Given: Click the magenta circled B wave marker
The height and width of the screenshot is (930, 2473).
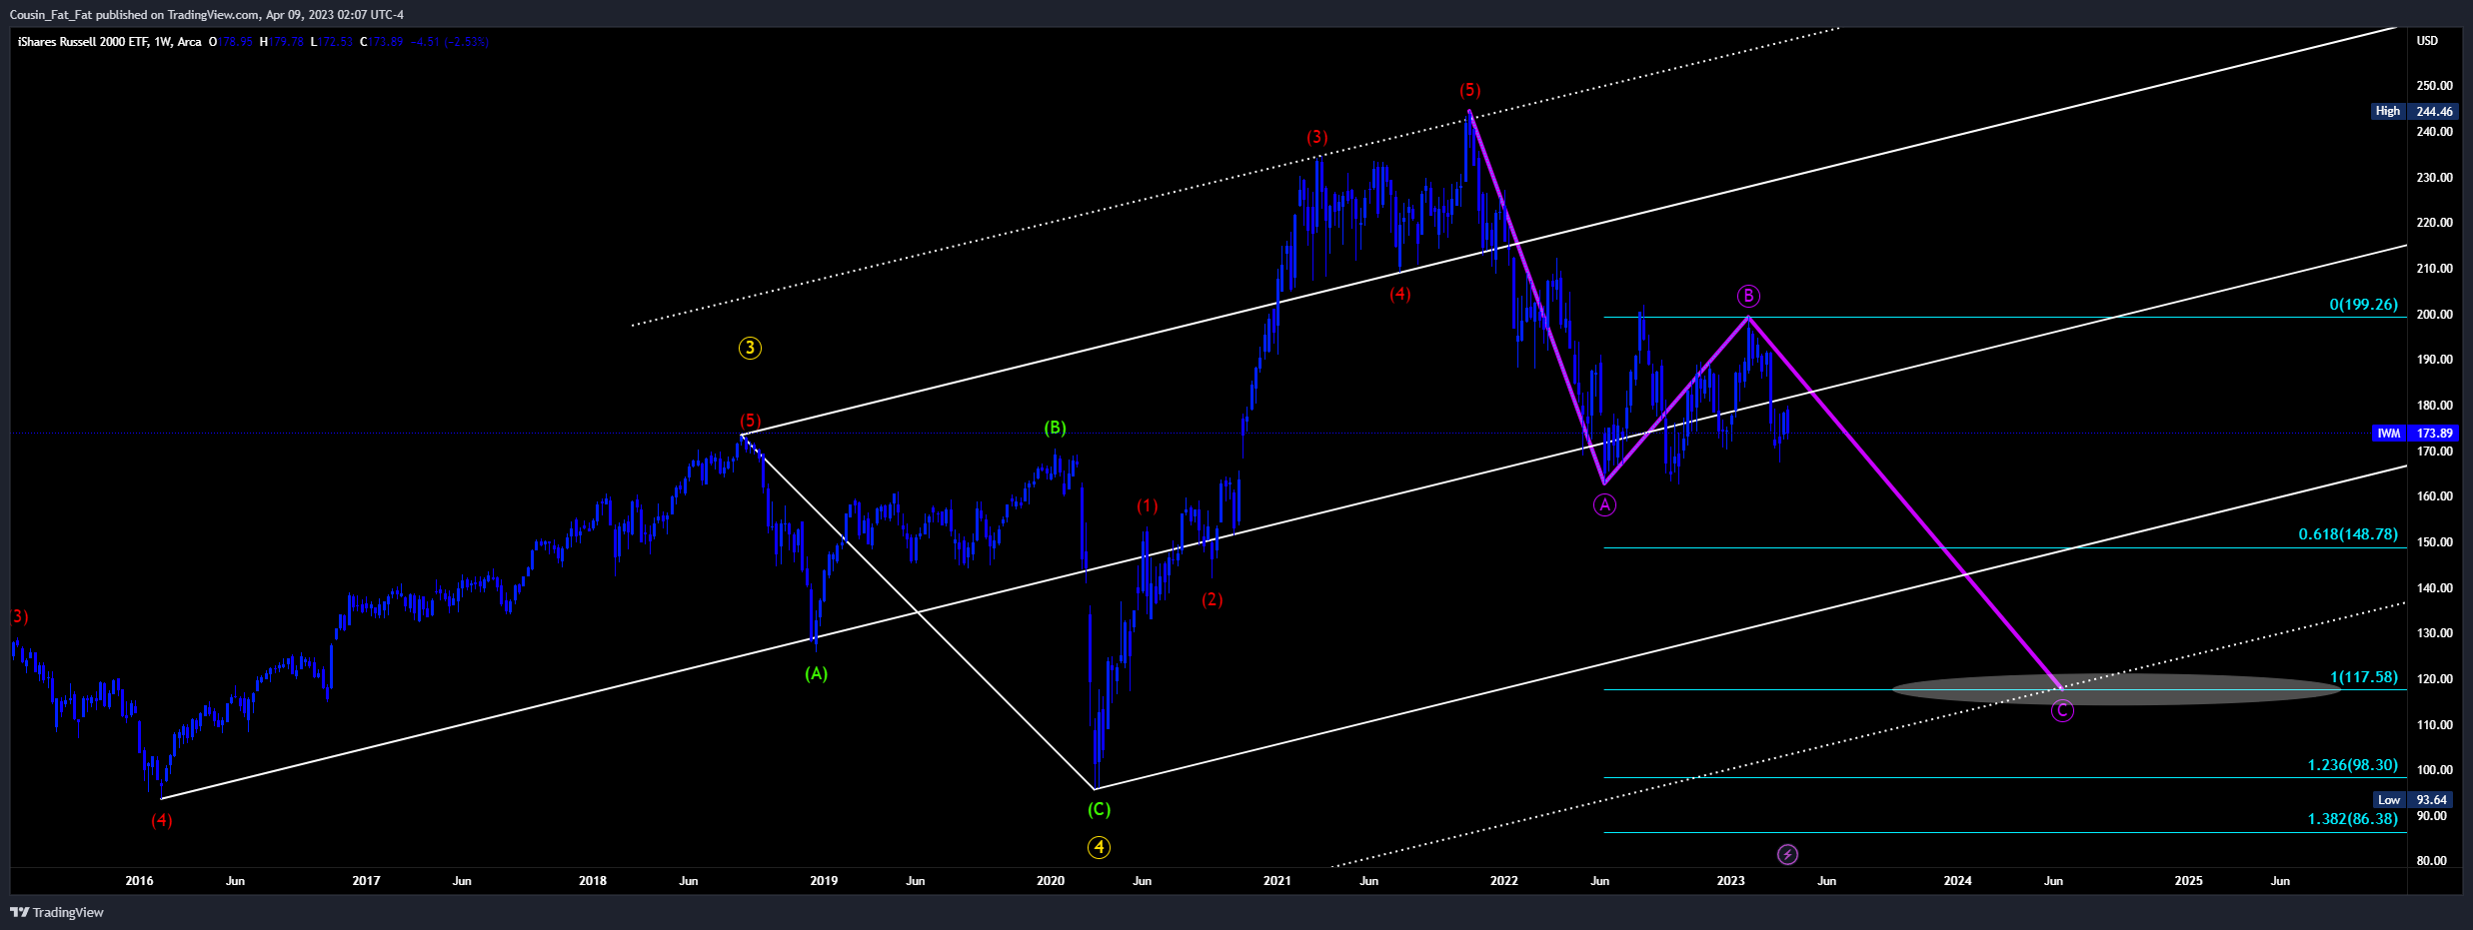Looking at the screenshot, I should coord(1748,296).
